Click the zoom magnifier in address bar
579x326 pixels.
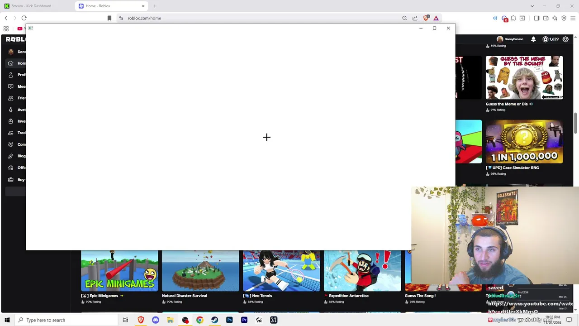click(404, 18)
